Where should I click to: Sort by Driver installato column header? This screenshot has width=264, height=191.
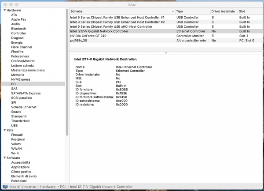click(224, 11)
